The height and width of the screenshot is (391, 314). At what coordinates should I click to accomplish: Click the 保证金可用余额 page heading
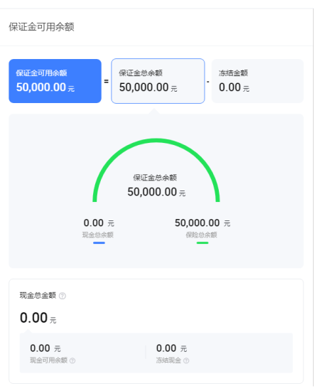coord(42,27)
